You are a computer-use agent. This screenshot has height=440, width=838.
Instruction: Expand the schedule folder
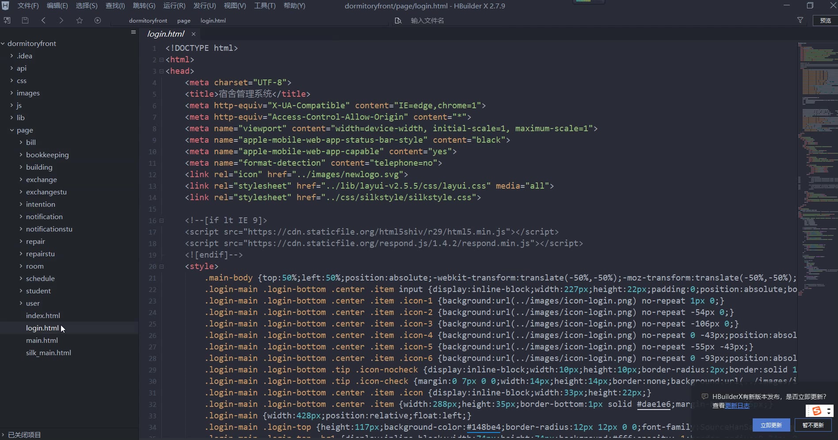tap(21, 278)
